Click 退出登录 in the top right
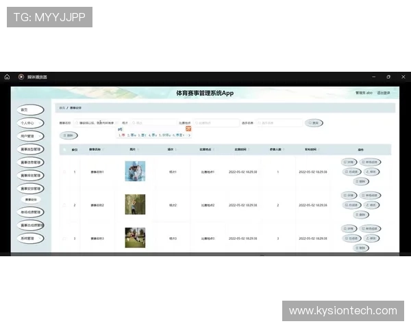 click(384, 93)
